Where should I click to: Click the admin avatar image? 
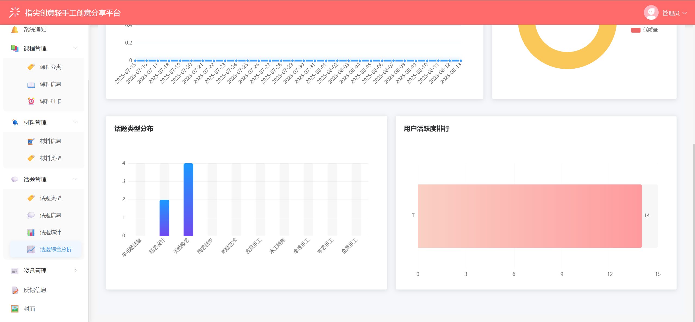point(651,12)
